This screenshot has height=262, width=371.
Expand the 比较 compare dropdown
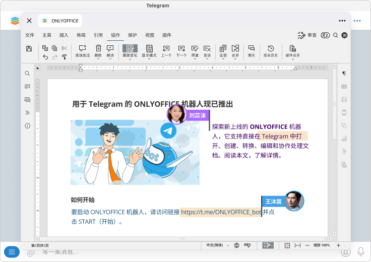[x=223, y=58]
